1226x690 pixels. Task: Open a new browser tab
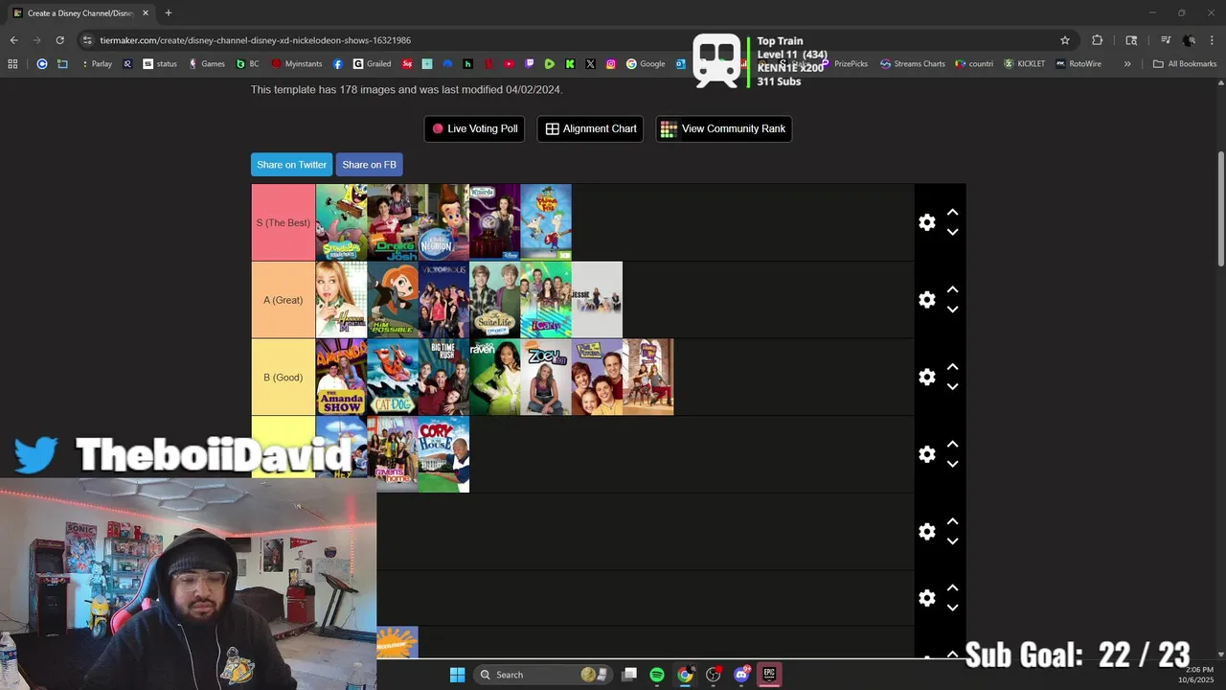pyautogui.click(x=169, y=13)
